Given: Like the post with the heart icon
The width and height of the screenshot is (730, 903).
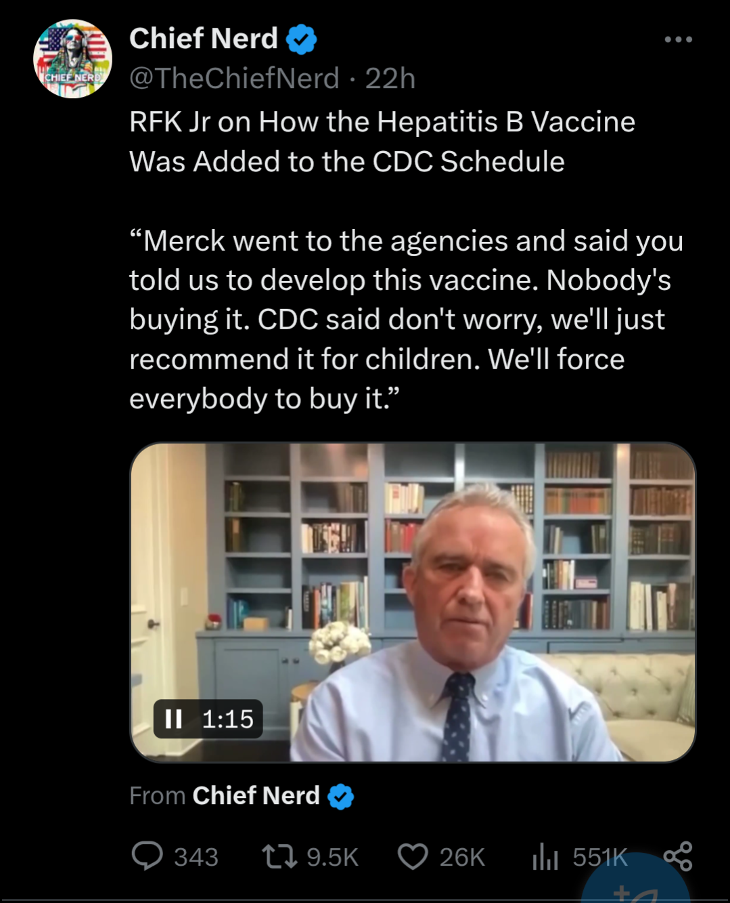Looking at the screenshot, I should coord(413,856).
